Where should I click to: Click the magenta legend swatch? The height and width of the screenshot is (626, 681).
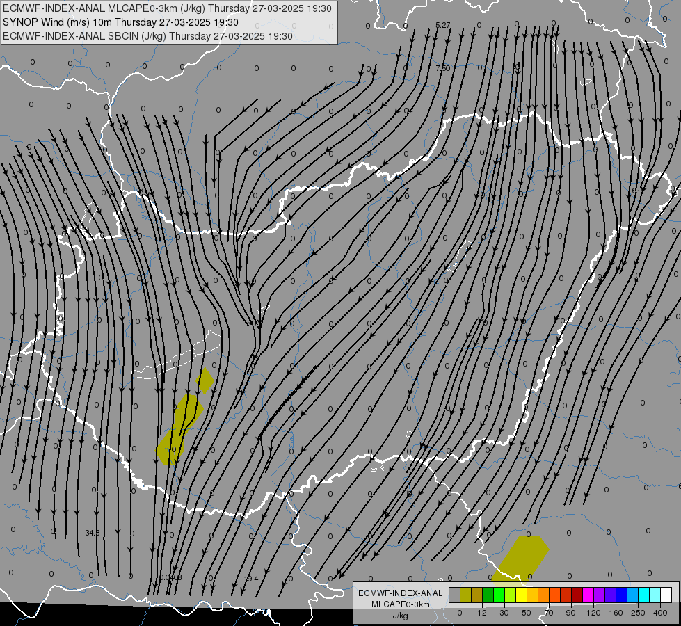588,595
